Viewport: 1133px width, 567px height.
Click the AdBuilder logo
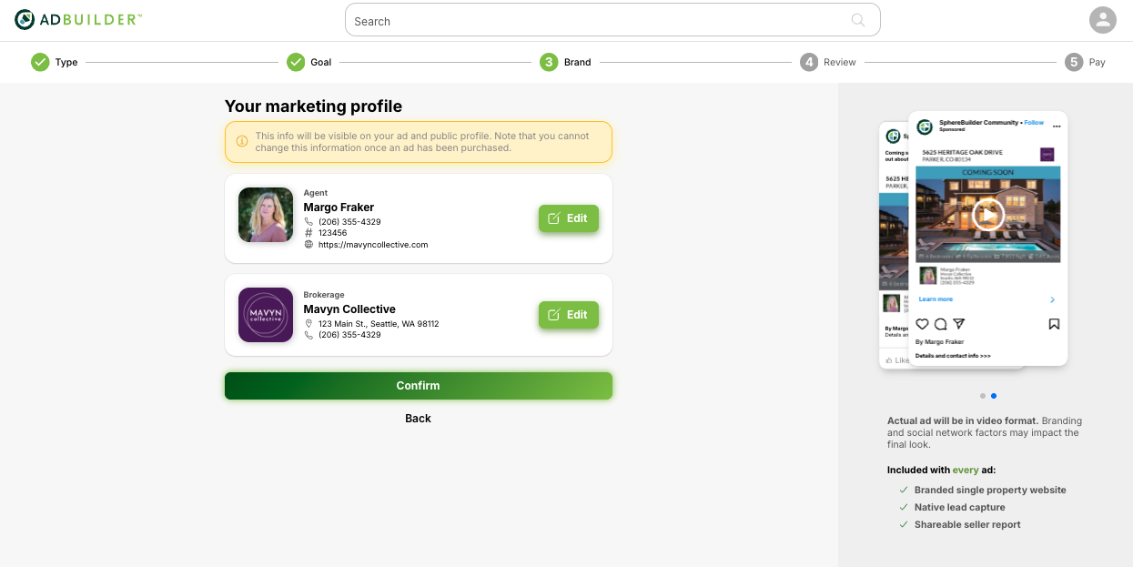(78, 20)
